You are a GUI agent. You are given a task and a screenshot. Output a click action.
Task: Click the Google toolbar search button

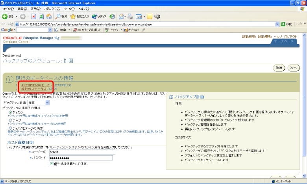60,30
